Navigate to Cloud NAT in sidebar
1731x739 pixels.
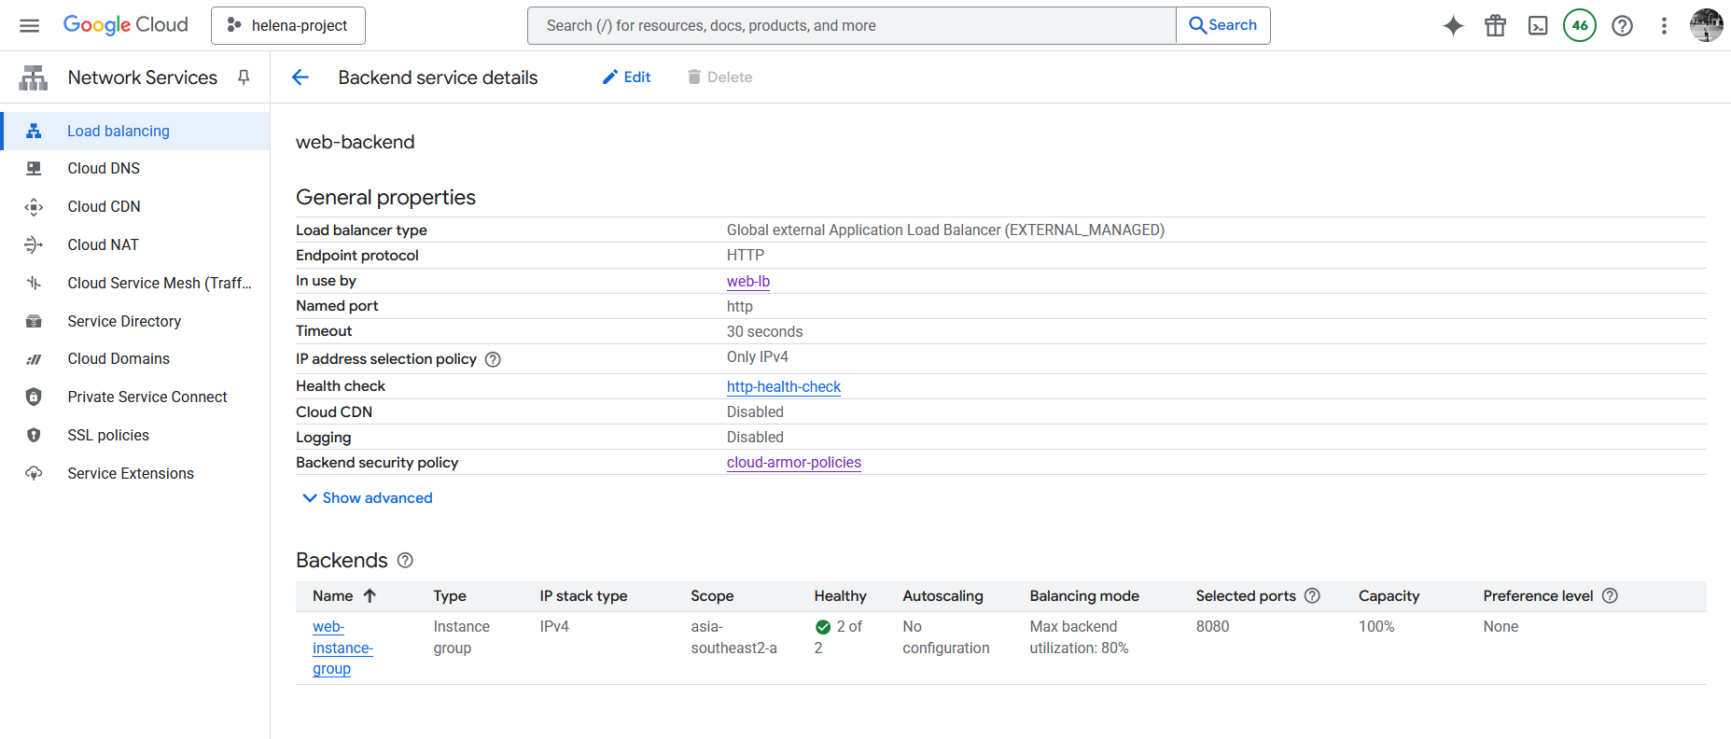[x=103, y=244]
